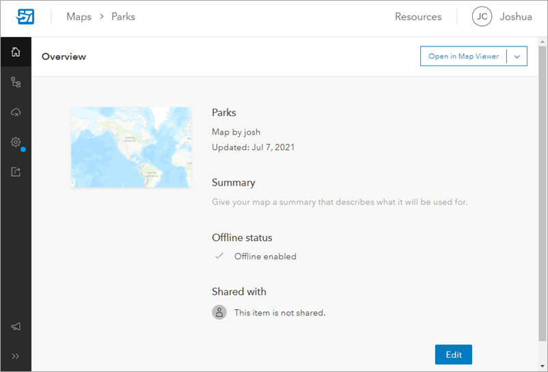Click the summary placeholder text
Screen dimensions: 548x372
pyautogui.click(x=340, y=202)
